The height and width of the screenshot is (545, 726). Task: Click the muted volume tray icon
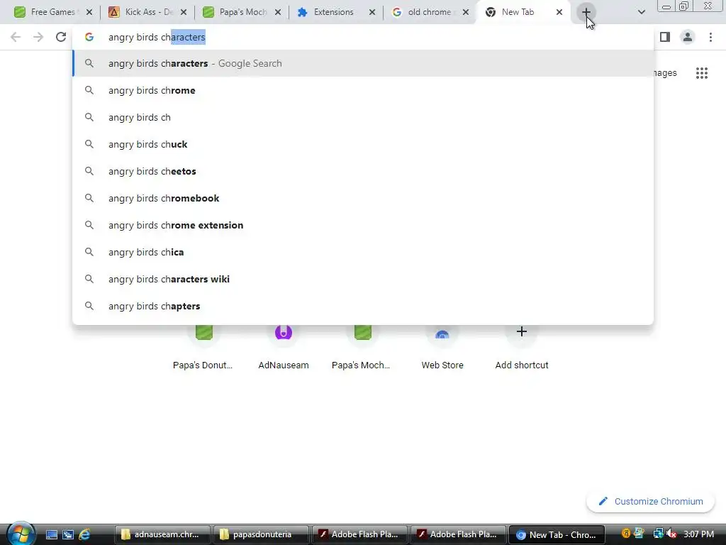[672, 534]
